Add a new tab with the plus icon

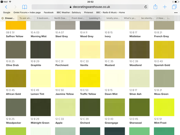(x=165, y=7)
